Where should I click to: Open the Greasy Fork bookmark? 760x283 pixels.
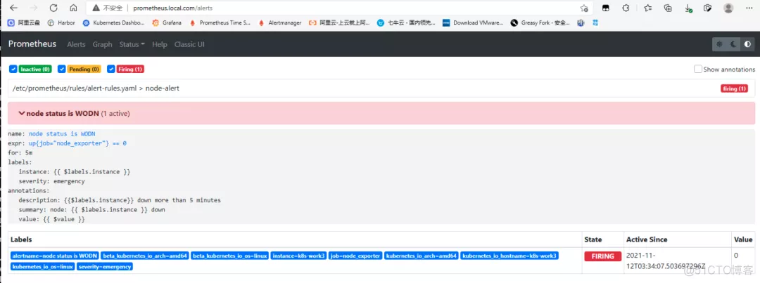540,22
